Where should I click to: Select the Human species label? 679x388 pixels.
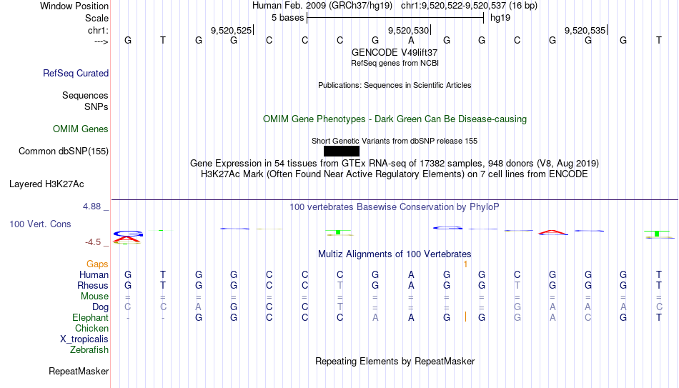tap(94, 274)
